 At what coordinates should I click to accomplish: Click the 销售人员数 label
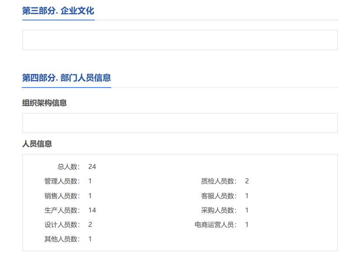click(x=62, y=196)
